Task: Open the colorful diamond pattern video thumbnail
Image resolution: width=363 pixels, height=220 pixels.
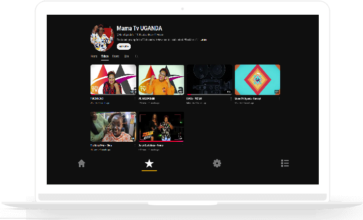Action: [257, 80]
